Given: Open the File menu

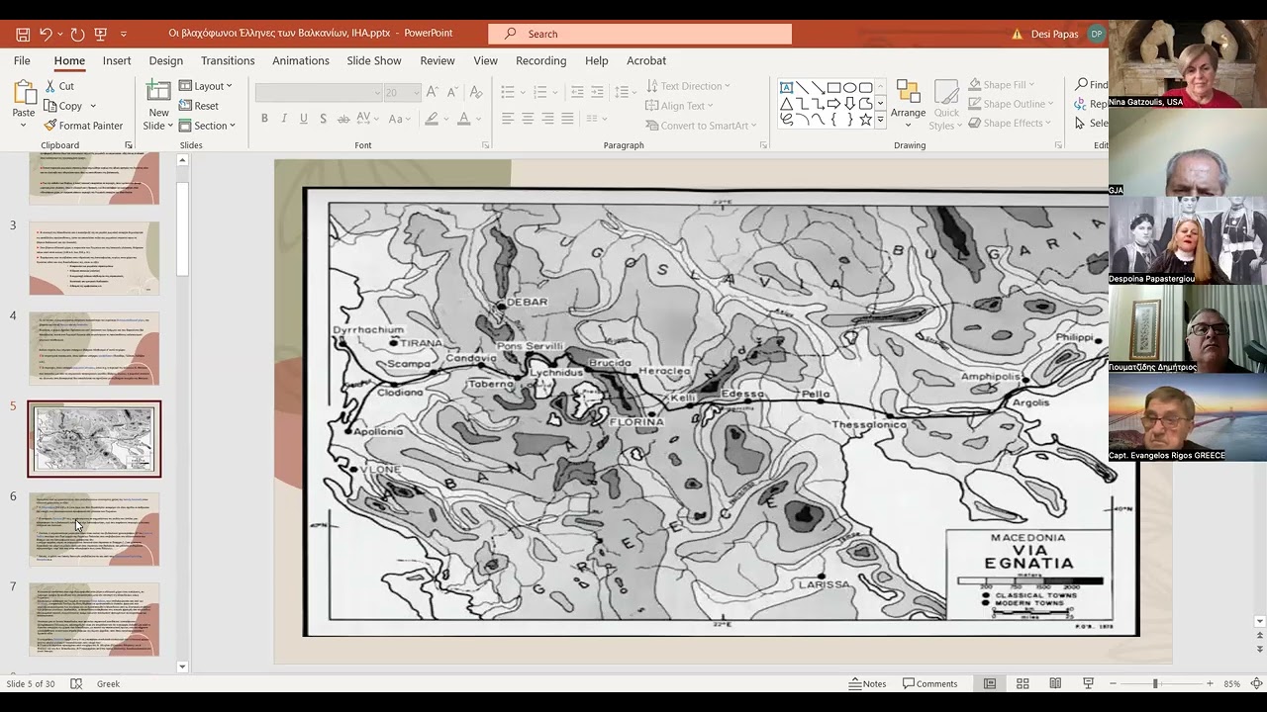Looking at the screenshot, I should (x=22, y=60).
